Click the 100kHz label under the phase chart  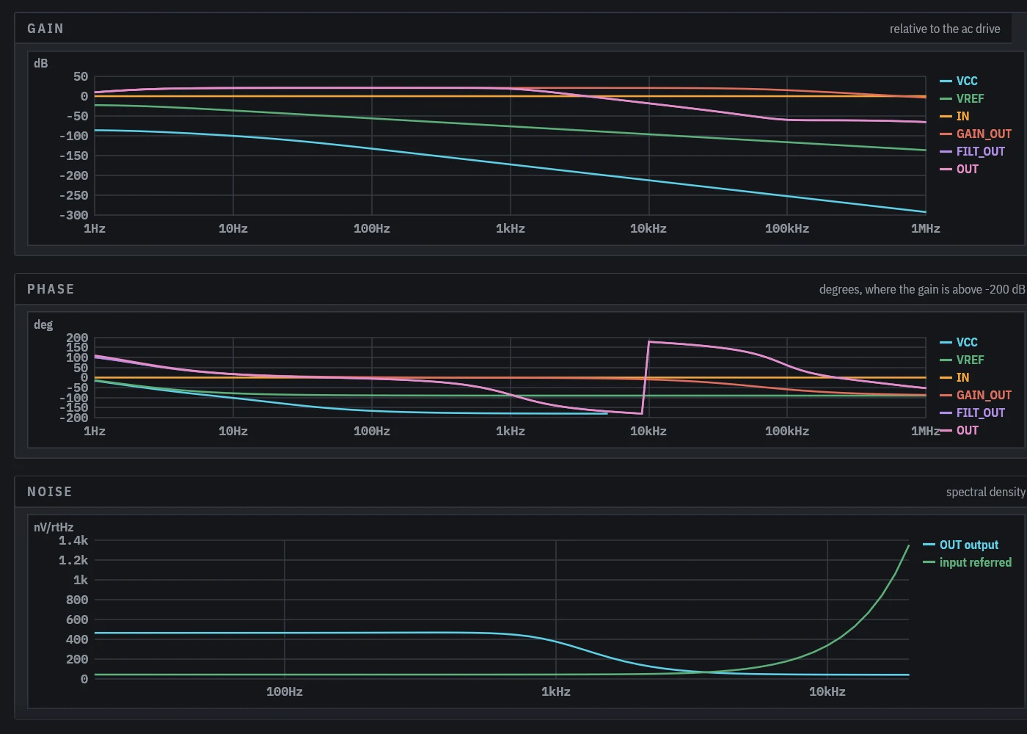787,431
